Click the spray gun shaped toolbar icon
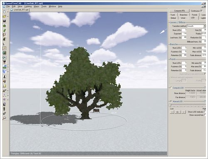Screen dimensions: 208x159 [x=5, y=91]
